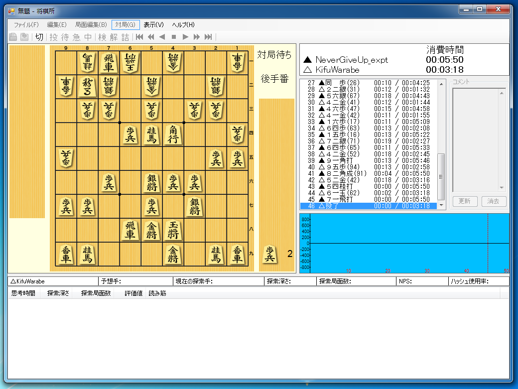The height and width of the screenshot is (389, 518).
Task: Step forward one move
Action: (x=185, y=37)
